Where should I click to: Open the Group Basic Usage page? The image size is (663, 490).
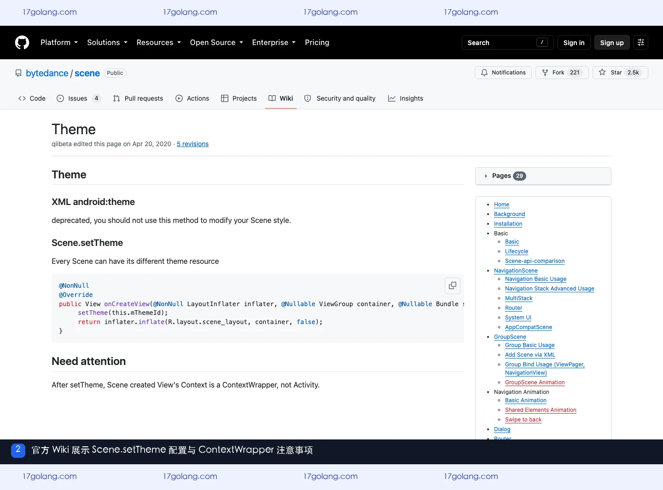[x=529, y=345]
